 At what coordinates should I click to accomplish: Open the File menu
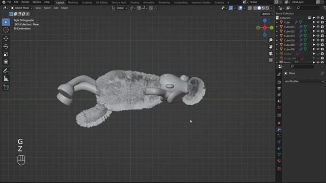[9, 2]
